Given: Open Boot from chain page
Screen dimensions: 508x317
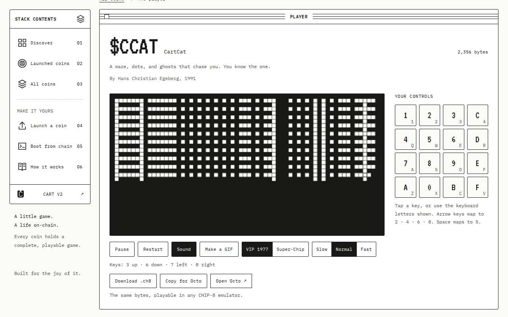Looking at the screenshot, I should click(x=50, y=146).
